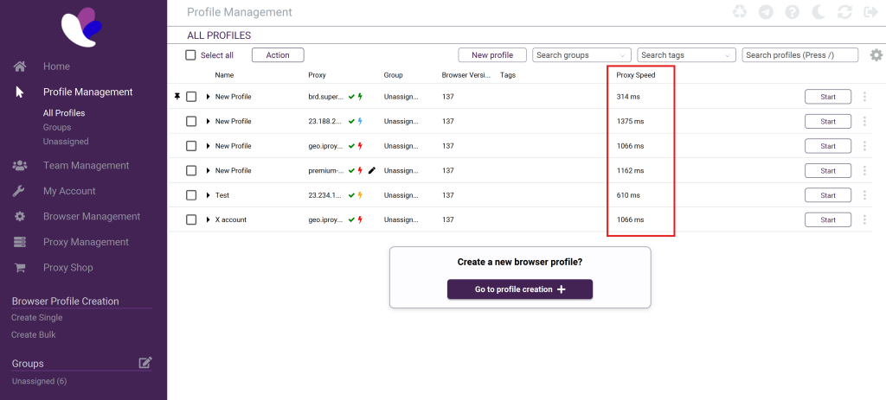886x400 pixels.
Task: Open the Search groups dropdown
Action: pos(581,55)
